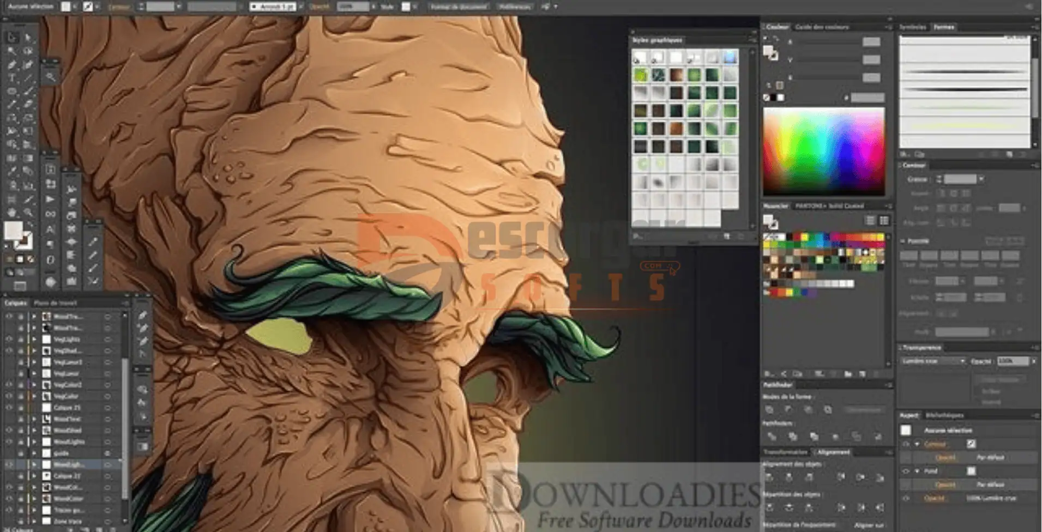Click the Format de document button
The height and width of the screenshot is (532, 1042).
tap(458, 7)
